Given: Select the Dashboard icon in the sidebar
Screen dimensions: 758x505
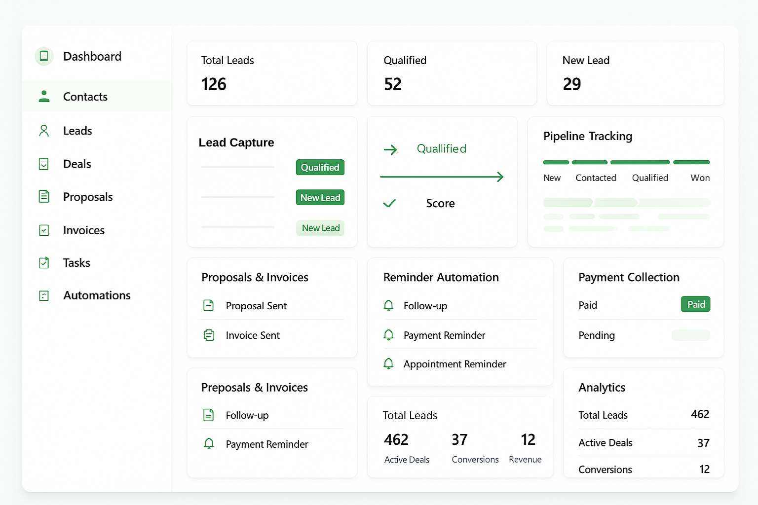Looking at the screenshot, I should [x=44, y=56].
